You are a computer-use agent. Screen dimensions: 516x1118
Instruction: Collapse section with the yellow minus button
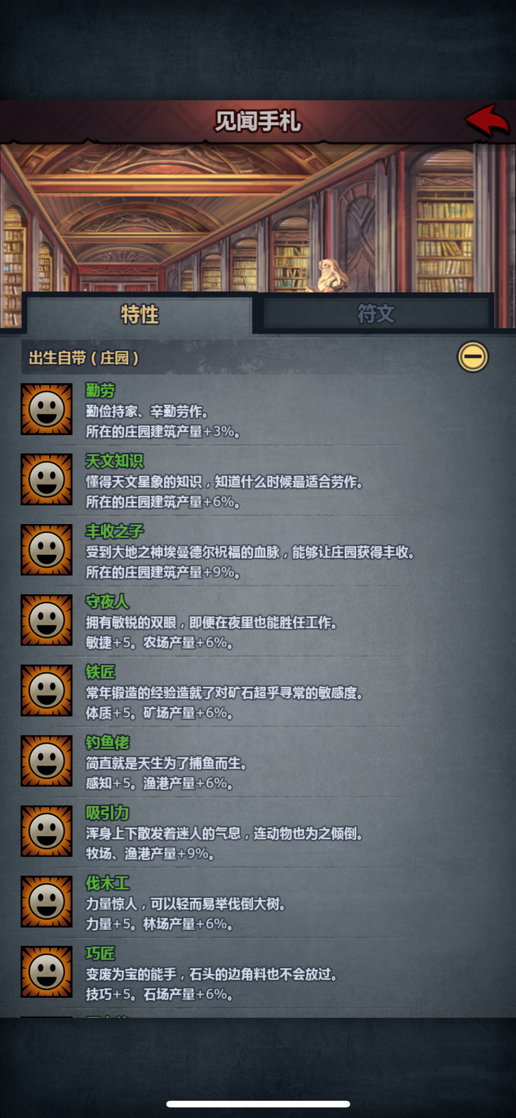click(472, 357)
